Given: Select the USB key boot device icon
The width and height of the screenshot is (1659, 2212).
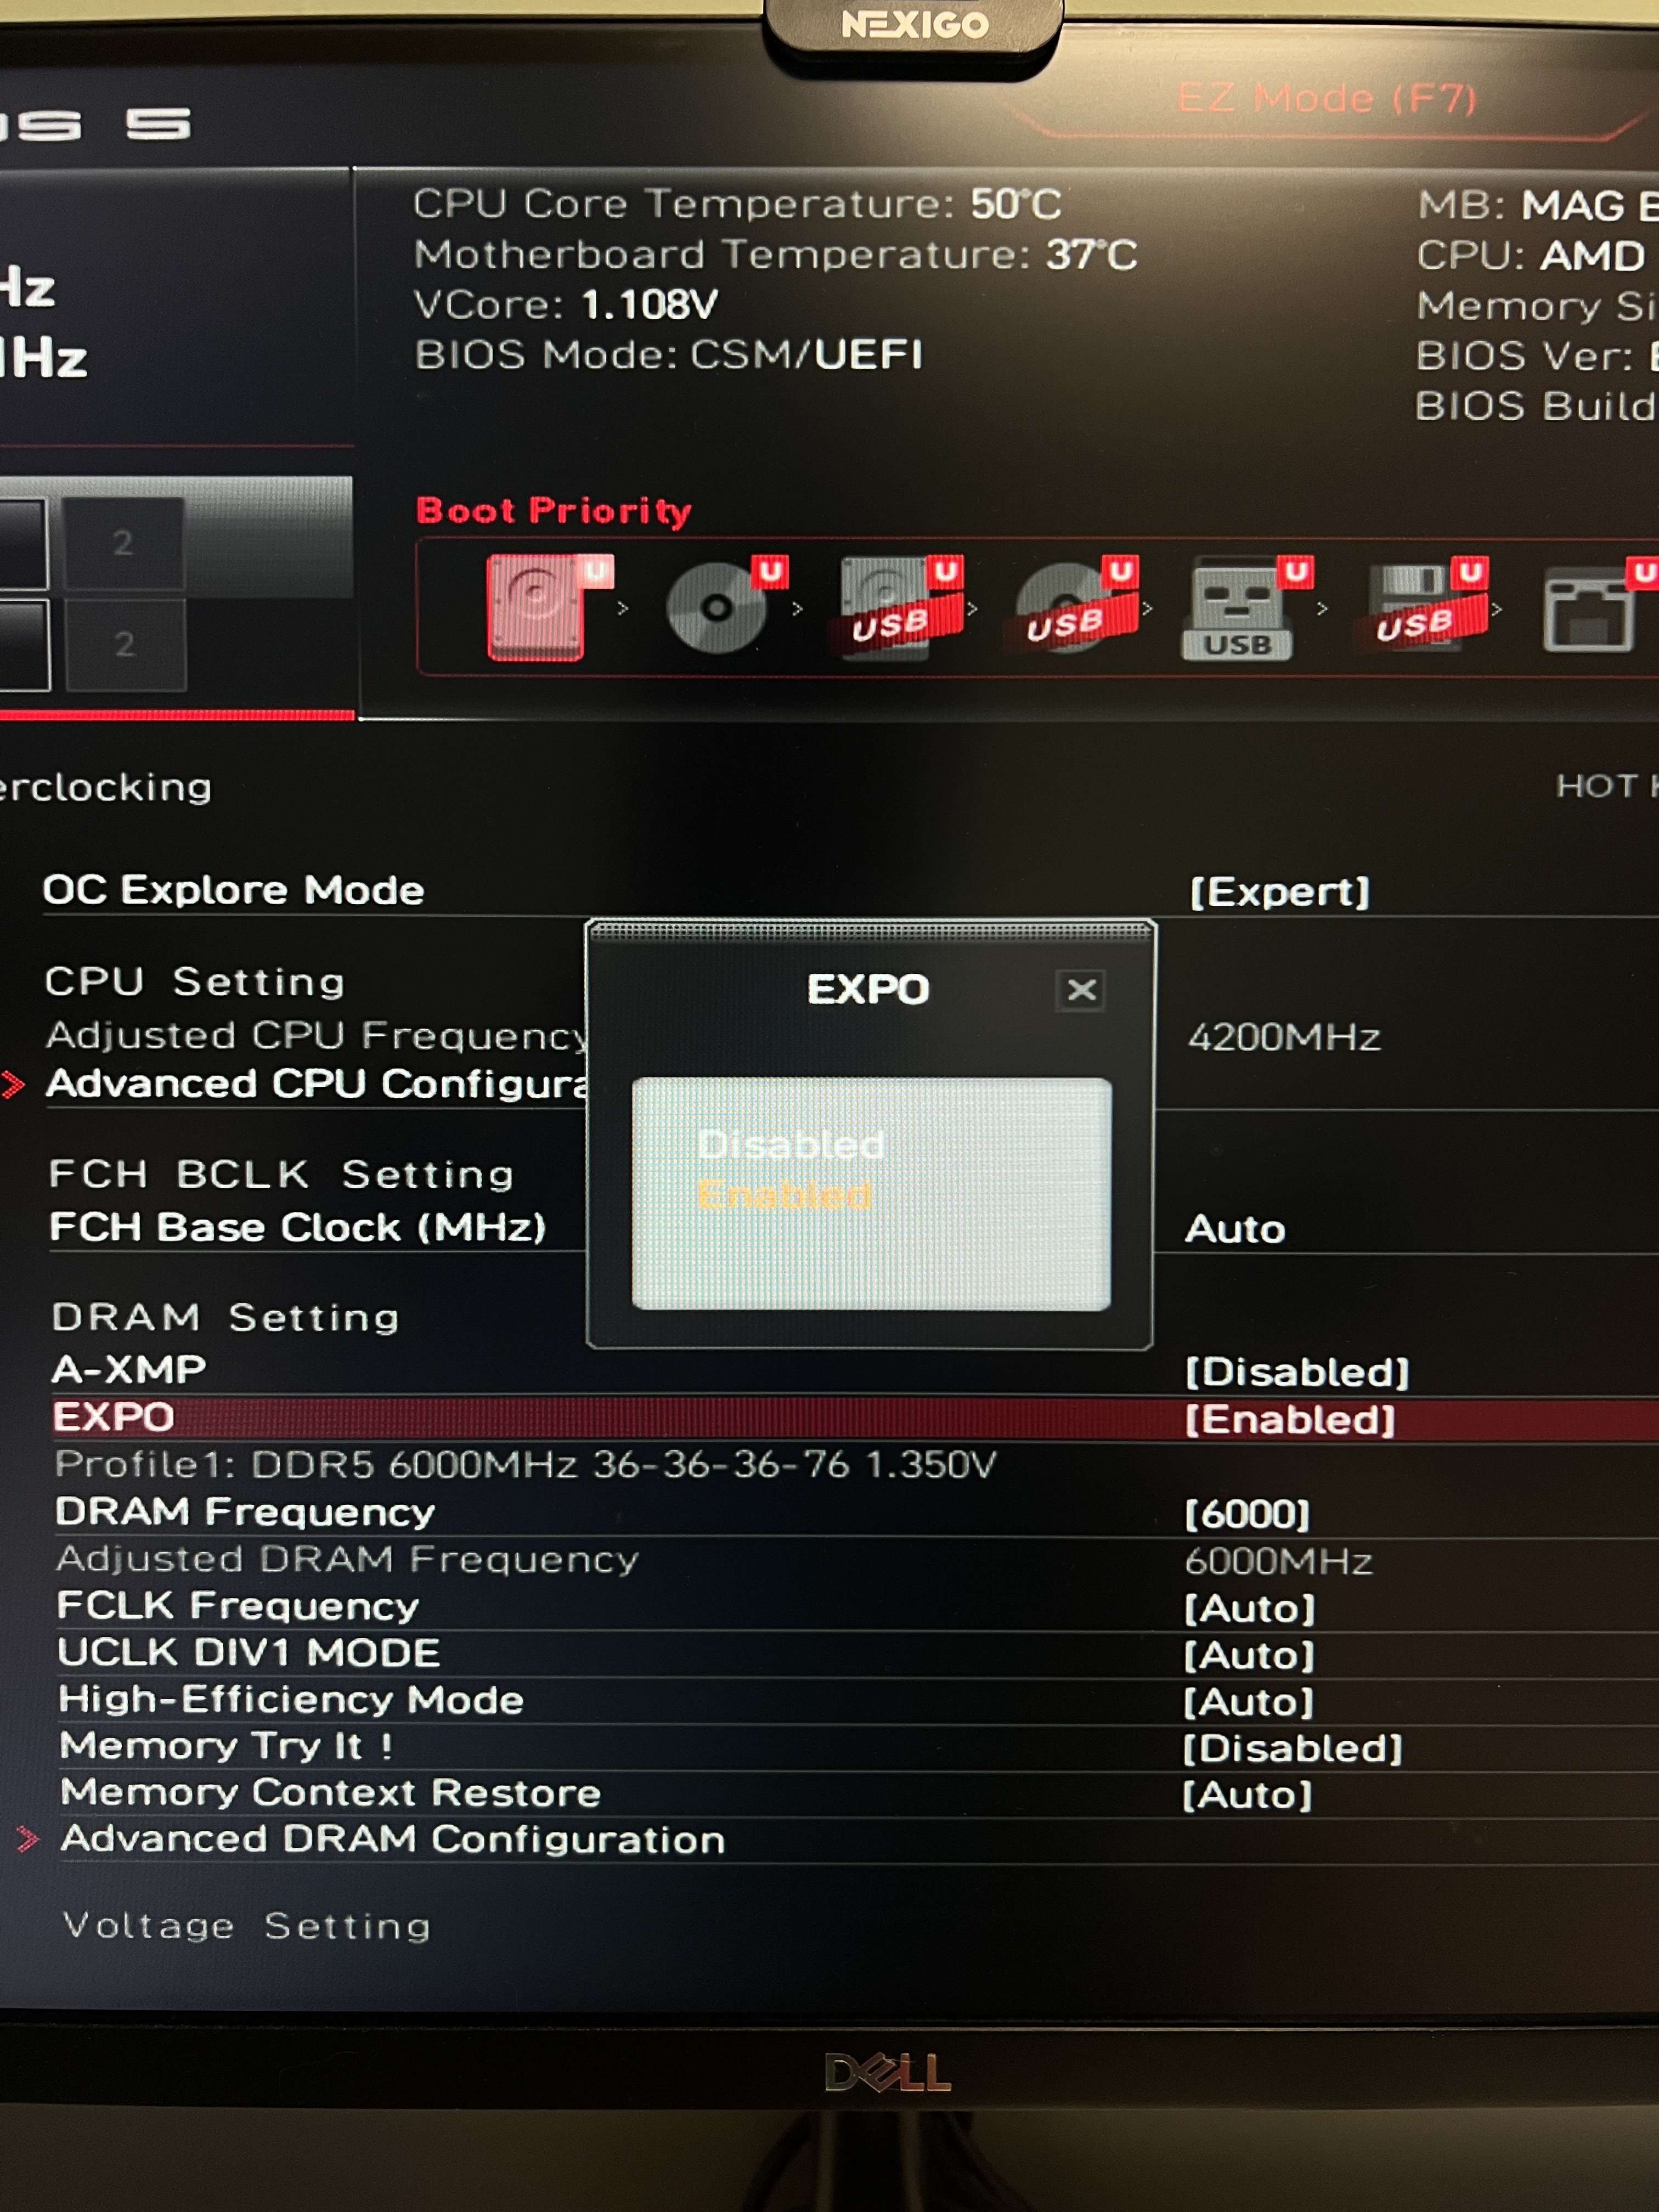Looking at the screenshot, I should [1246, 608].
